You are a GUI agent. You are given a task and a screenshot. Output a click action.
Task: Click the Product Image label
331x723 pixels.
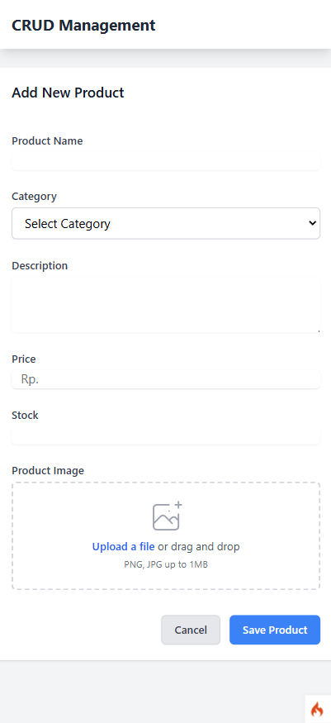(48, 471)
